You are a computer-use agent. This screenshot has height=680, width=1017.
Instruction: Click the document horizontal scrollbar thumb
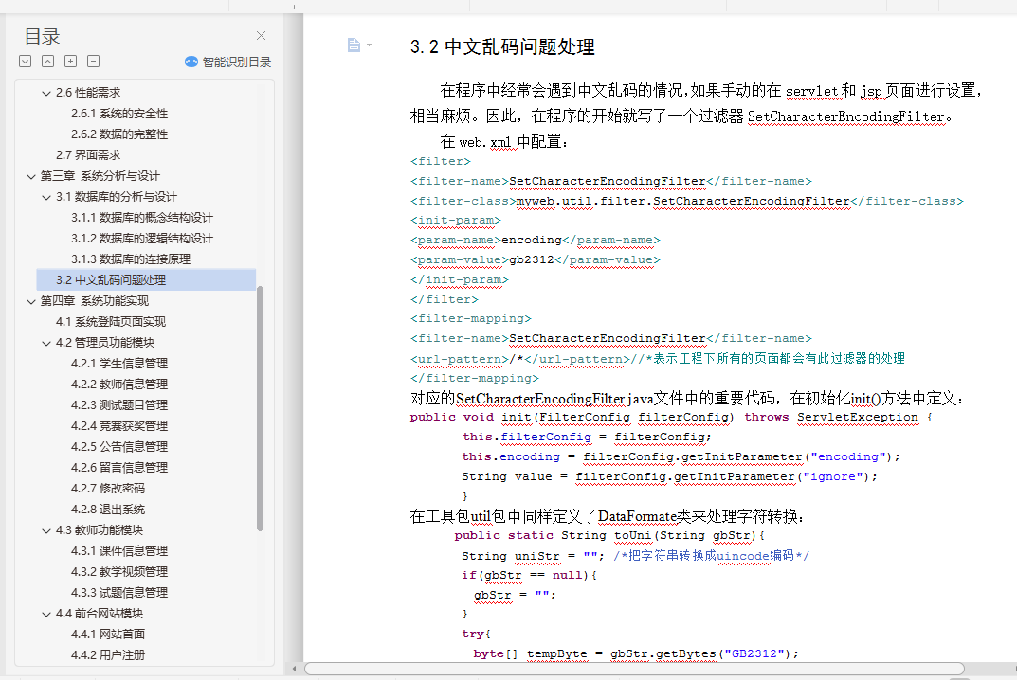(634, 669)
